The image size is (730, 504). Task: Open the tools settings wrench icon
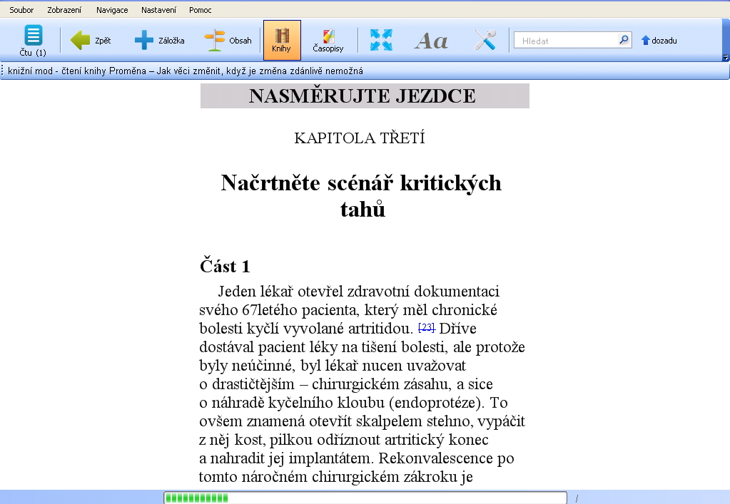[485, 41]
